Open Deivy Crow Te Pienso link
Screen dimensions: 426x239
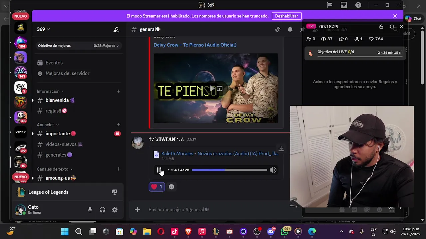pos(195,45)
